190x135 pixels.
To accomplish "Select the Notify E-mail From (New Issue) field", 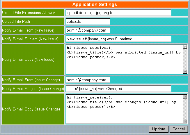I will tap(88, 30).
